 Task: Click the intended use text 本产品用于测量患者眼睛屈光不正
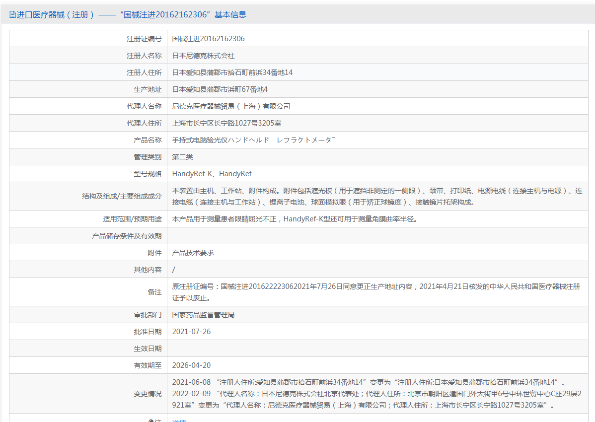click(x=295, y=219)
